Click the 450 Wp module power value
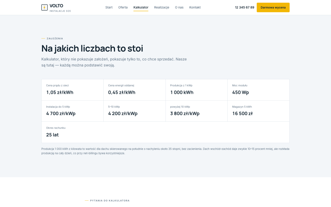The image size is (331, 207). (241, 92)
